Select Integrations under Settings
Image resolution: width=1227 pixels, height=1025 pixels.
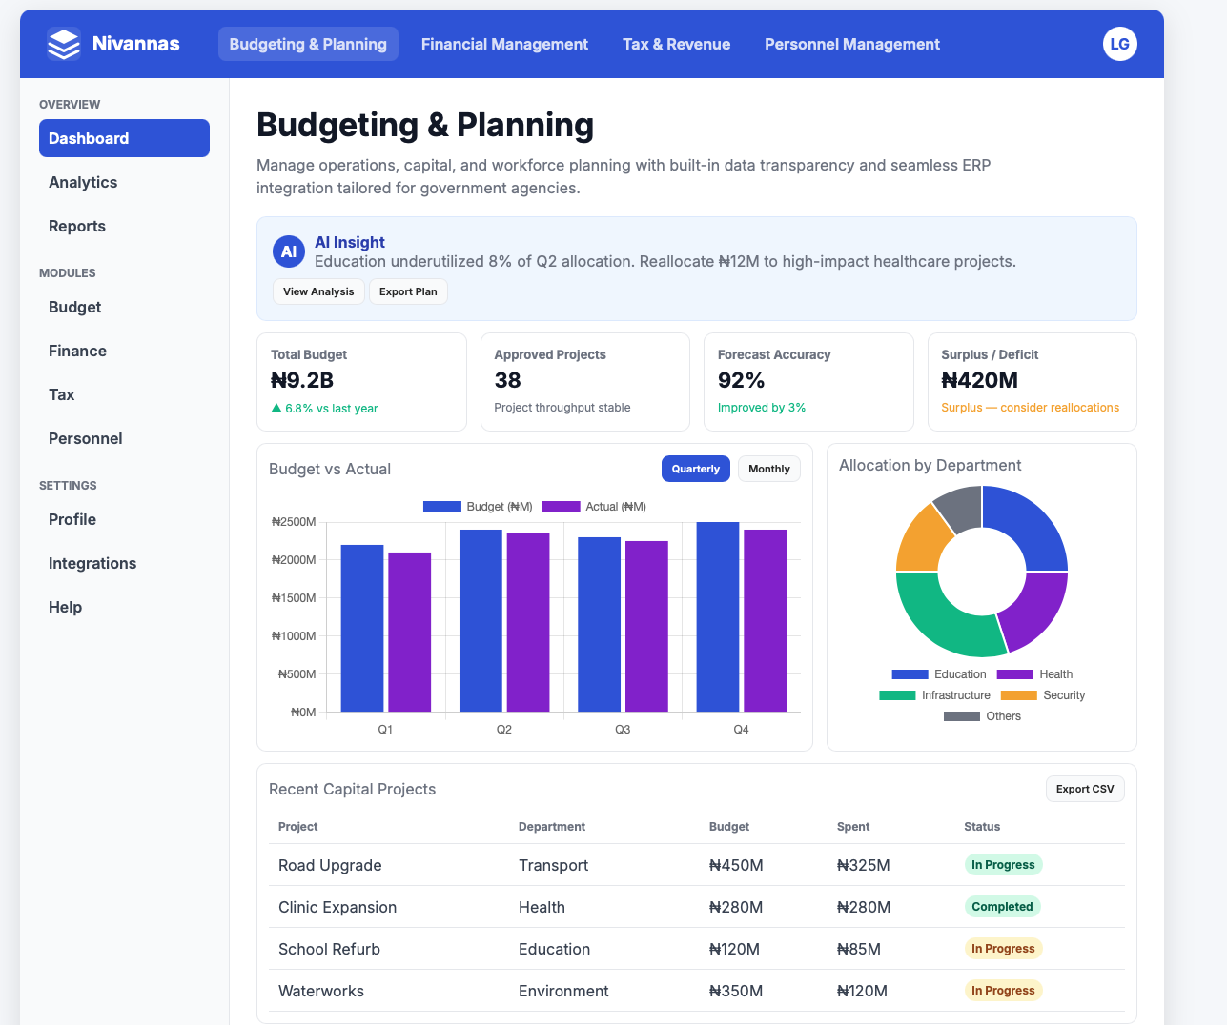(92, 563)
